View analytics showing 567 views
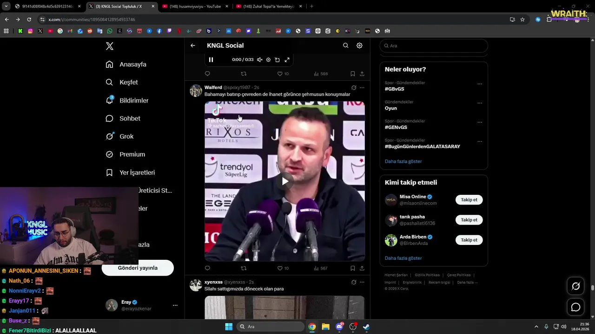The height and width of the screenshot is (334, 595). point(321,268)
